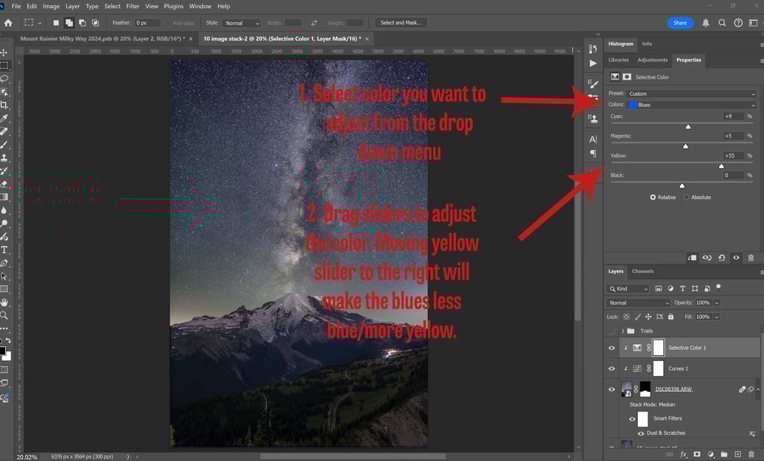Switch to the Channels tab

(x=642, y=271)
